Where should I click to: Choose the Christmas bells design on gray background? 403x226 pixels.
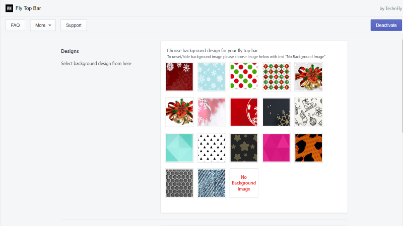308,77
